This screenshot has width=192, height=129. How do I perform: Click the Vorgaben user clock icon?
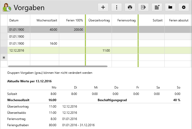click(7, 7)
